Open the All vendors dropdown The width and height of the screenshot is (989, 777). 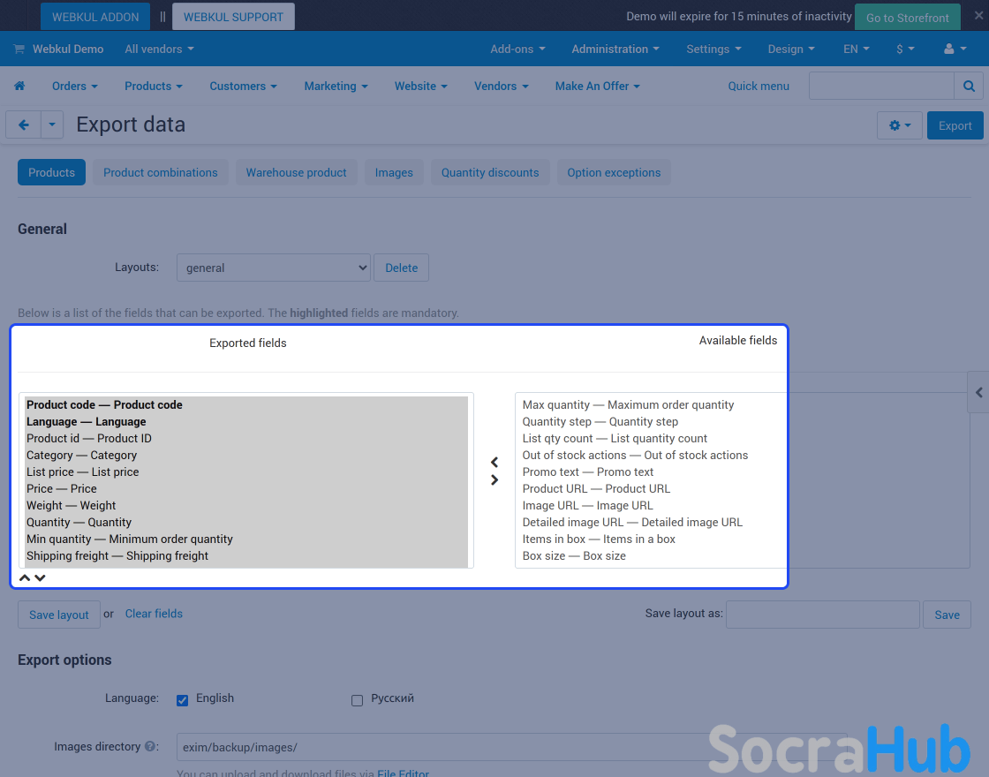(159, 49)
